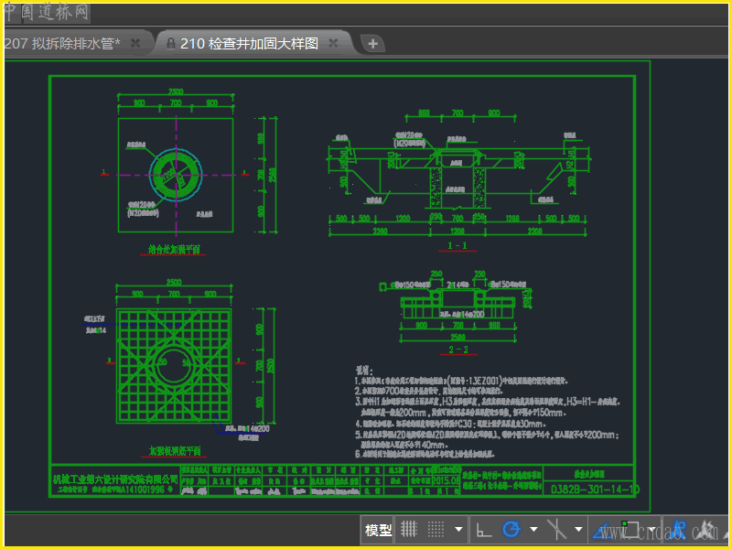Select the section label 1 - 1
The image size is (732, 549).
(x=457, y=245)
